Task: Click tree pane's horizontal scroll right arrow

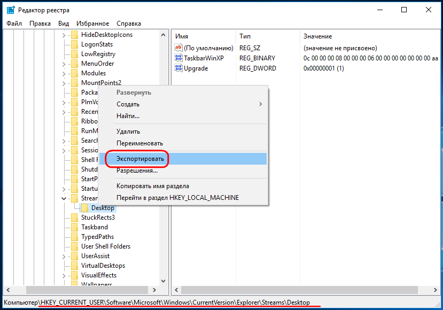Action: [154, 290]
